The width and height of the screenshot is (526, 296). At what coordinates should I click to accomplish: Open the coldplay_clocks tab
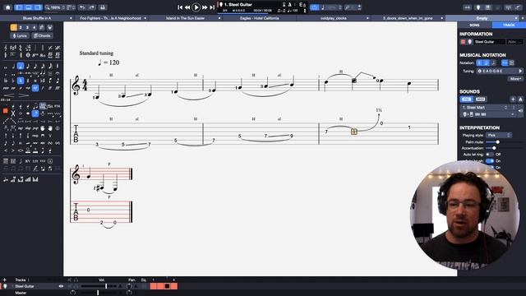point(334,18)
